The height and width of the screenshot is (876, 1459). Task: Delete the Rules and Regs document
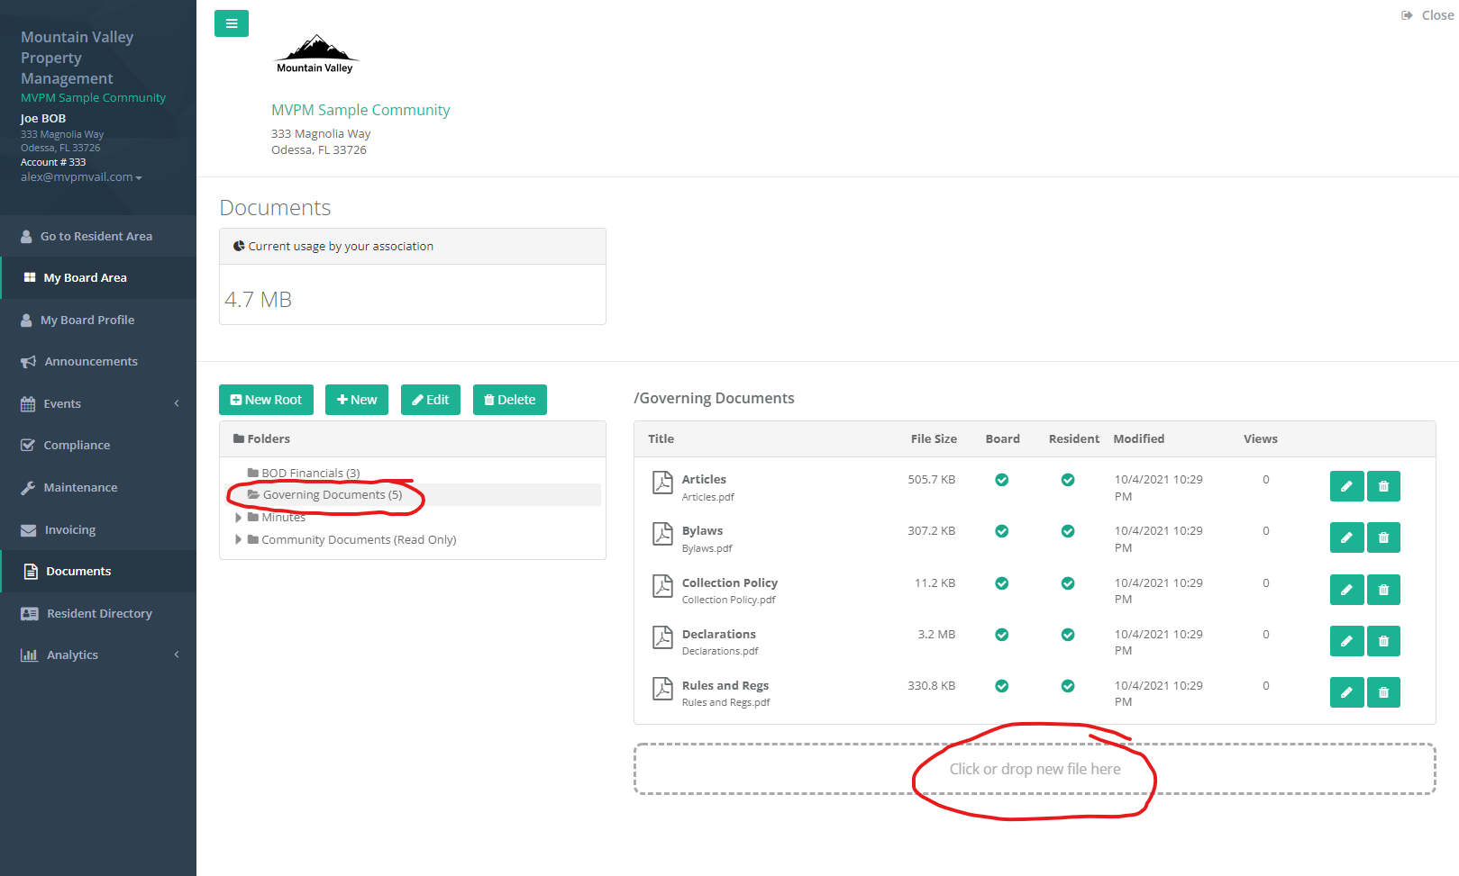tap(1383, 692)
